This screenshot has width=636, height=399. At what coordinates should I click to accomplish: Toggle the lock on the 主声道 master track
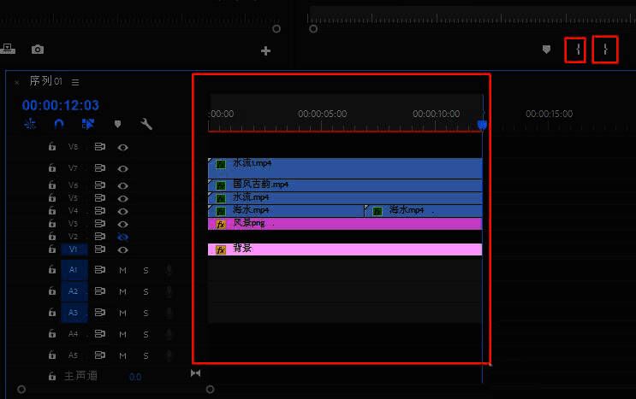click(52, 376)
